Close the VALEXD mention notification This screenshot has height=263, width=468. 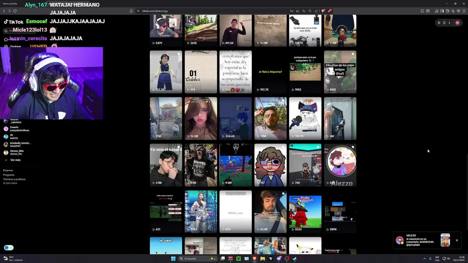(457, 240)
